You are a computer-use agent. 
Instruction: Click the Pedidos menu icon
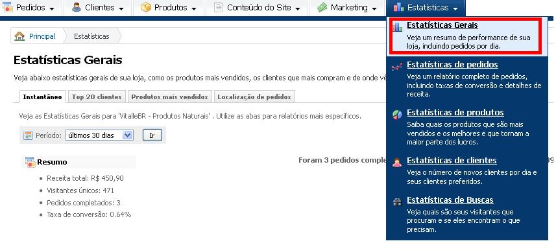click(7, 6)
